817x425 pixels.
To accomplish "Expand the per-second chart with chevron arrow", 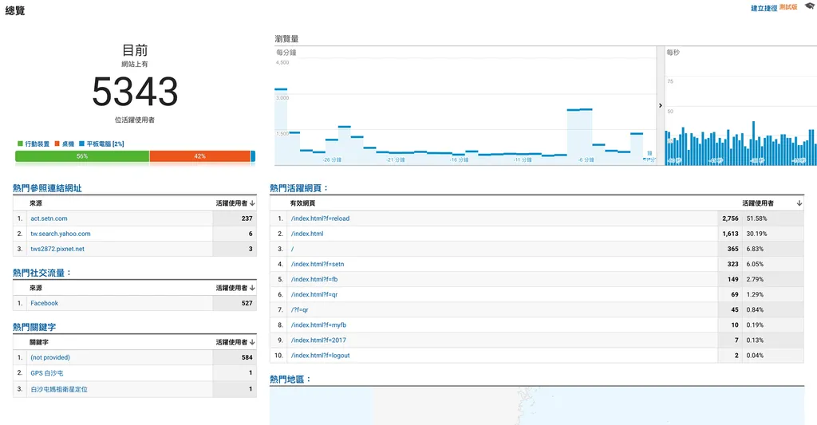I will 660,106.
